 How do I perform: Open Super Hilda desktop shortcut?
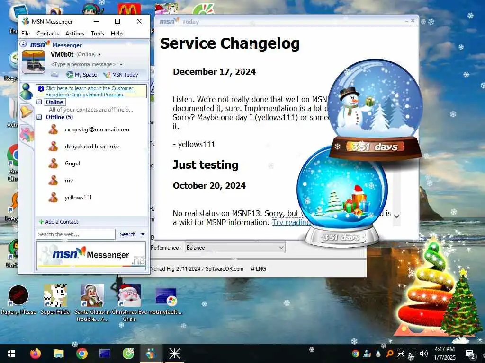point(55,300)
